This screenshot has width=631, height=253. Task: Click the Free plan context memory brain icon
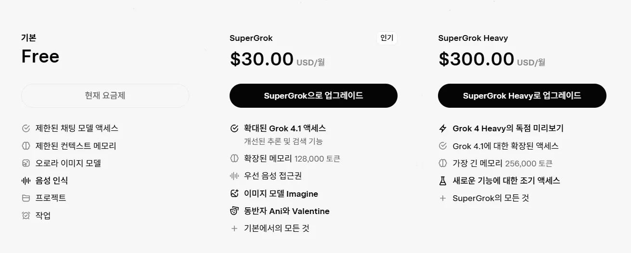pos(26,146)
